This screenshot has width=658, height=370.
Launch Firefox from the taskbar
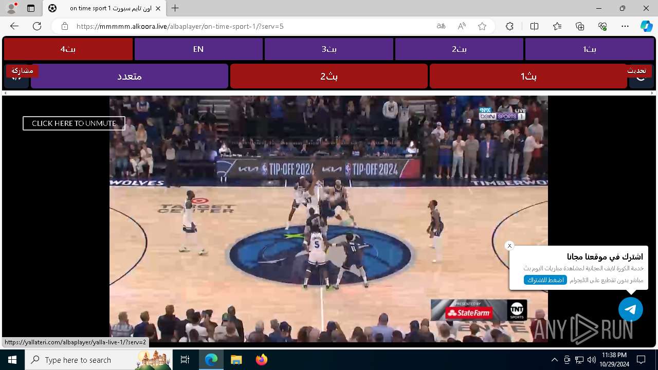click(261, 360)
